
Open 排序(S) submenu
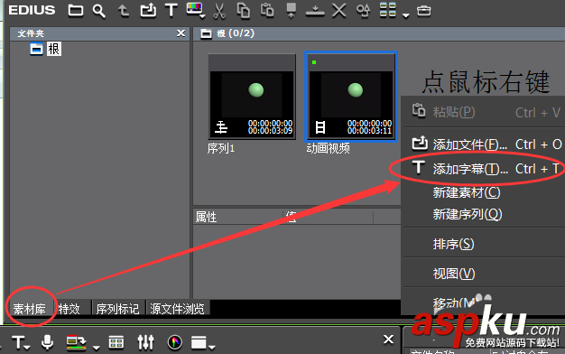[483, 244]
